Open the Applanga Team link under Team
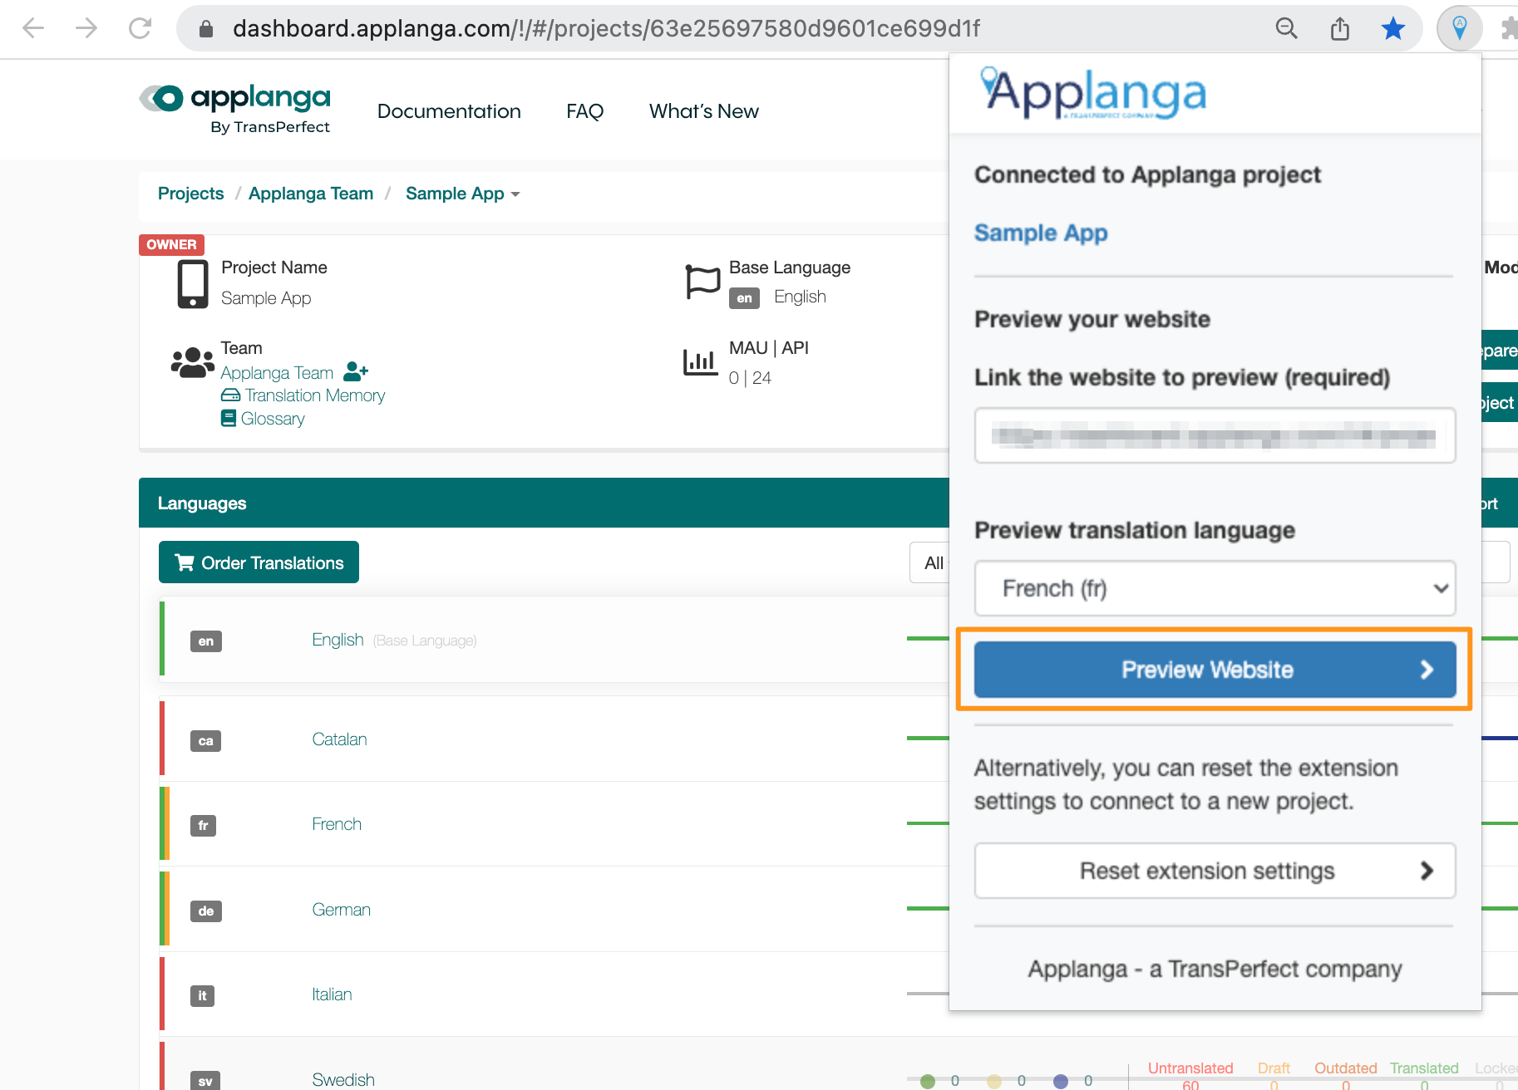 [277, 373]
